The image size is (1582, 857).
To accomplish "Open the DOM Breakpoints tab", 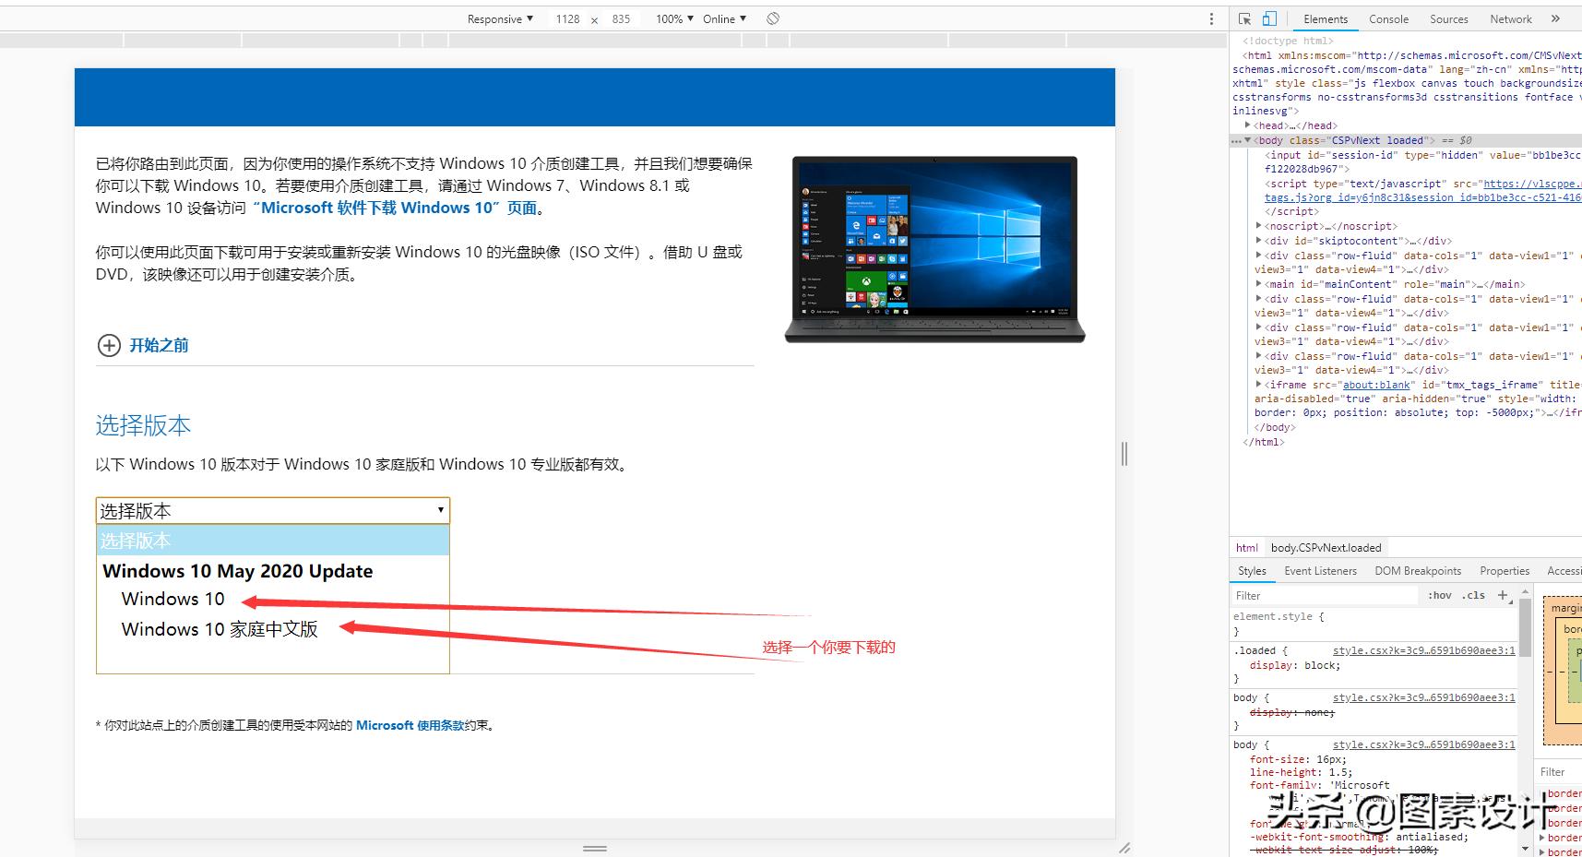I will [x=1418, y=571].
